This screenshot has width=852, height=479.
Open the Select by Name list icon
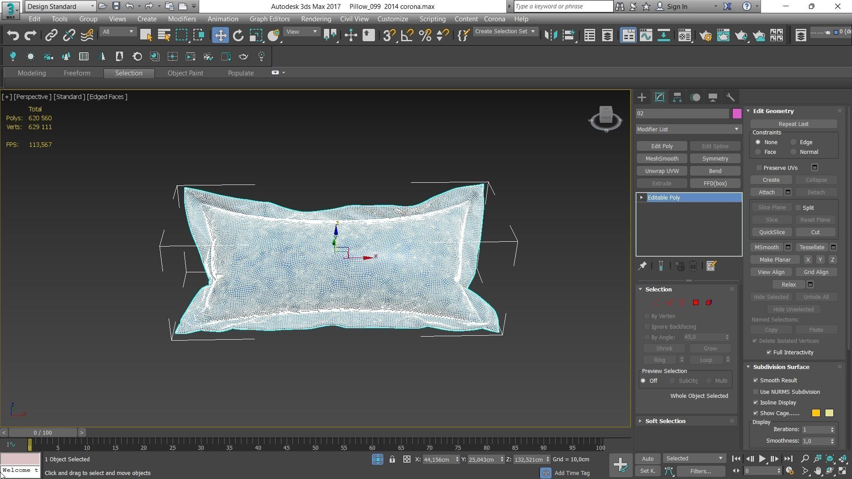click(164, 35)
